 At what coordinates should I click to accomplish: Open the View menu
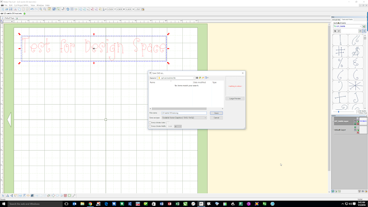click(33, 5)
